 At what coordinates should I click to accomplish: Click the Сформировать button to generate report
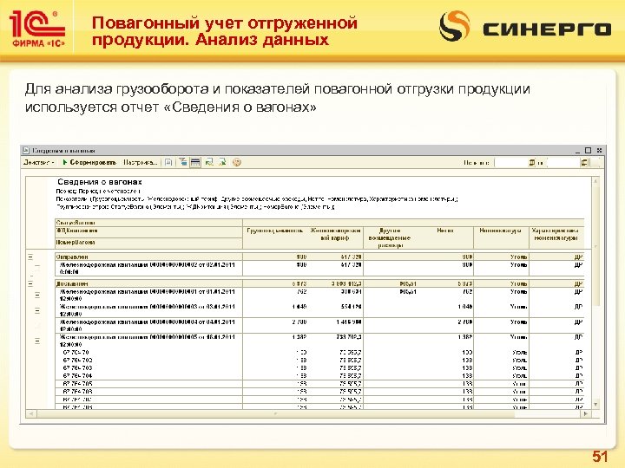89,162
